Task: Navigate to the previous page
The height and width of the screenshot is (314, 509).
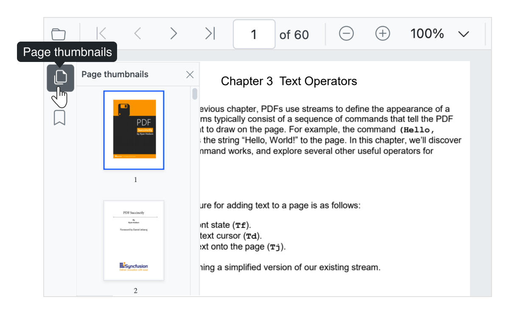Action: click(137, 34)
